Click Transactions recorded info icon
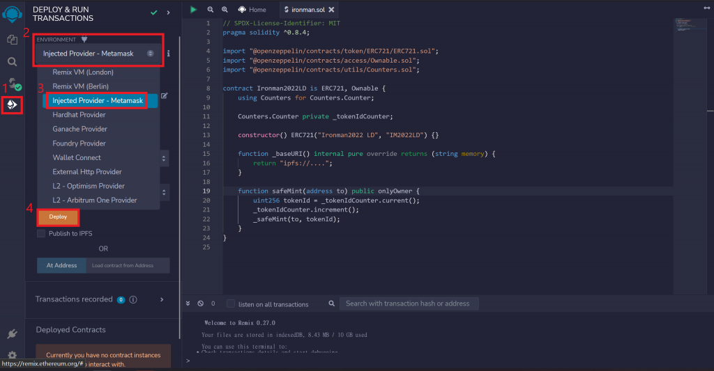The image size is (714, 371). (133, 299)
